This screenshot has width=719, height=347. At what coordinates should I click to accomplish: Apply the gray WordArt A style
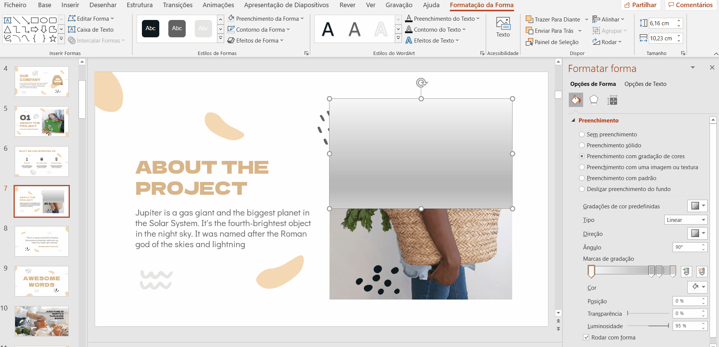click(x=354, y=29)
